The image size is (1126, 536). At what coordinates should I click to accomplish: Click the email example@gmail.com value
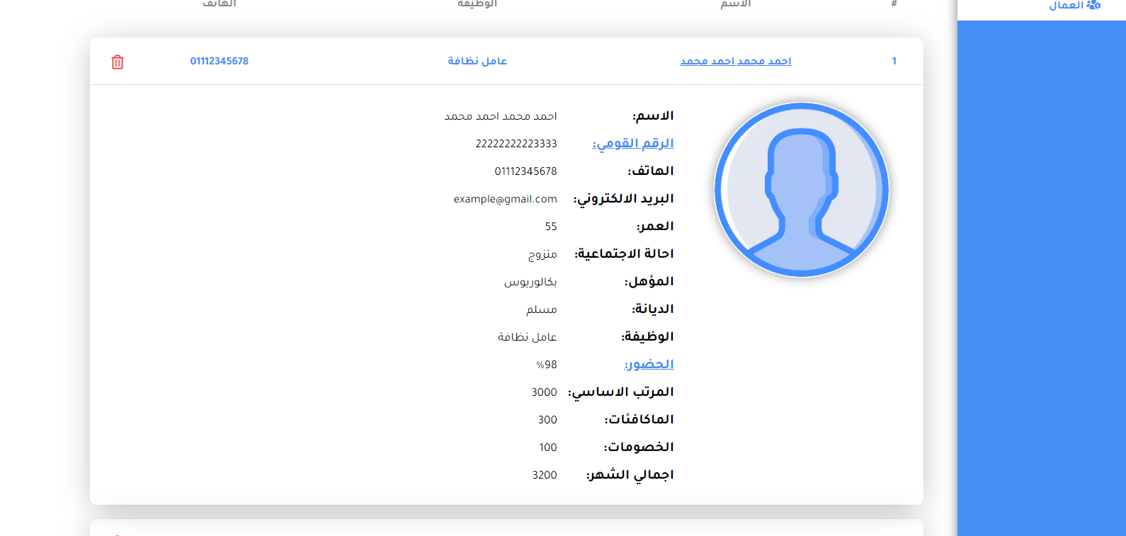(x=505, y=199)
